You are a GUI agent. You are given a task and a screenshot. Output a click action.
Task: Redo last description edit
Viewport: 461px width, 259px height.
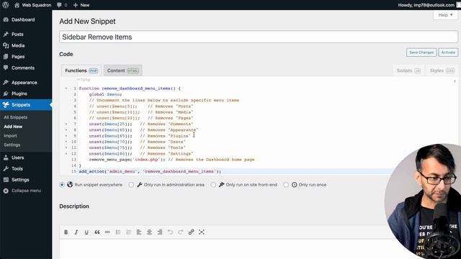181,232
